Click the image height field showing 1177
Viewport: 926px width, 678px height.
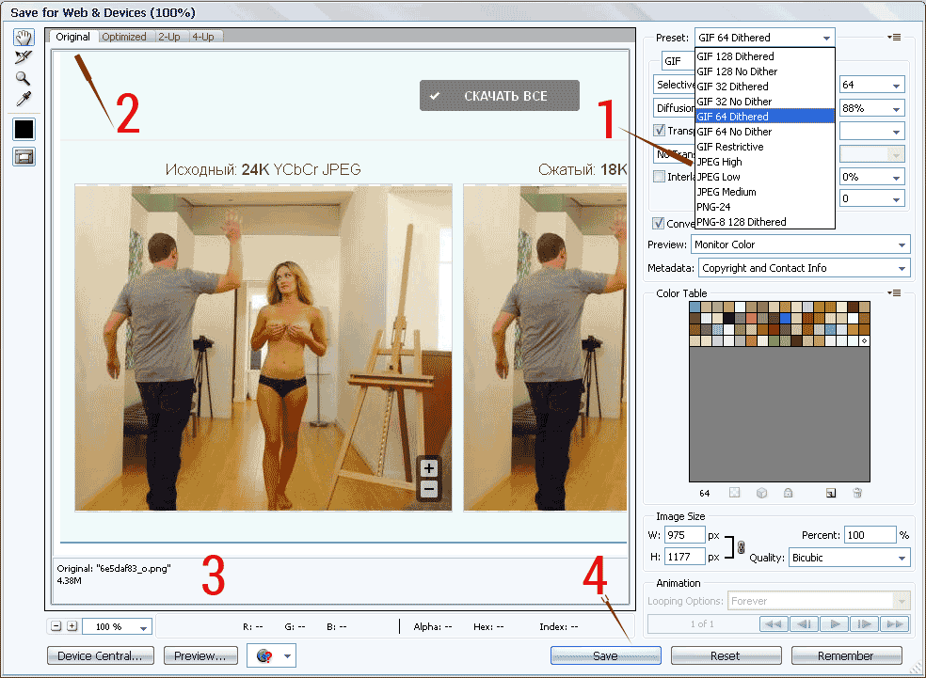(684, 557)
